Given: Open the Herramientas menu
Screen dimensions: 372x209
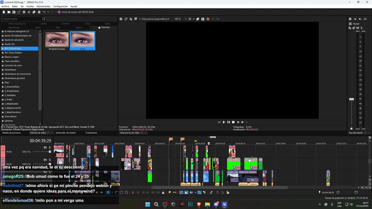Looking at the screenshot, I should tap(43, 6).
